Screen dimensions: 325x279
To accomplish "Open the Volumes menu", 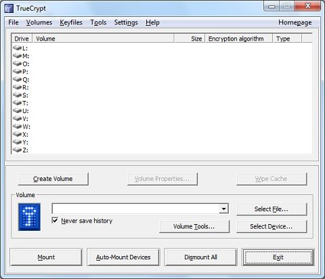I will click(39, 22).
